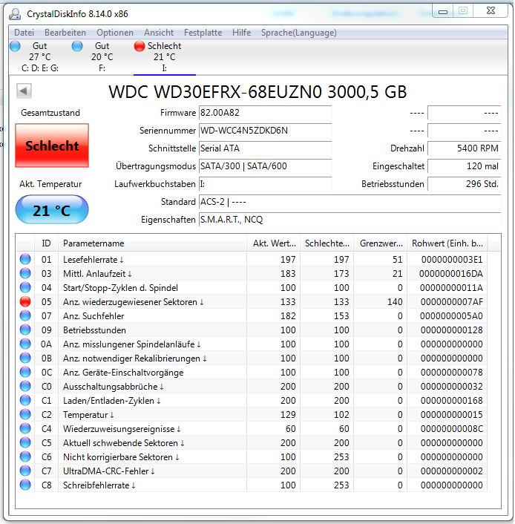Select 'Wiederzuweisungsereignisse' parameter name

(x=121, y=429)
